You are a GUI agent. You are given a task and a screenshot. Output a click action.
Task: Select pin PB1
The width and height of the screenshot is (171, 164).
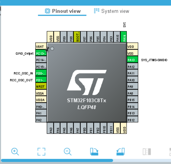click(x=90, y=128)
